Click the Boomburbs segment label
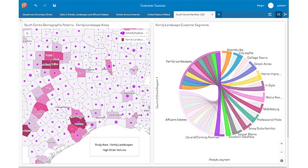The height and width of the screenshot is (168, 308). coord(235,50)
